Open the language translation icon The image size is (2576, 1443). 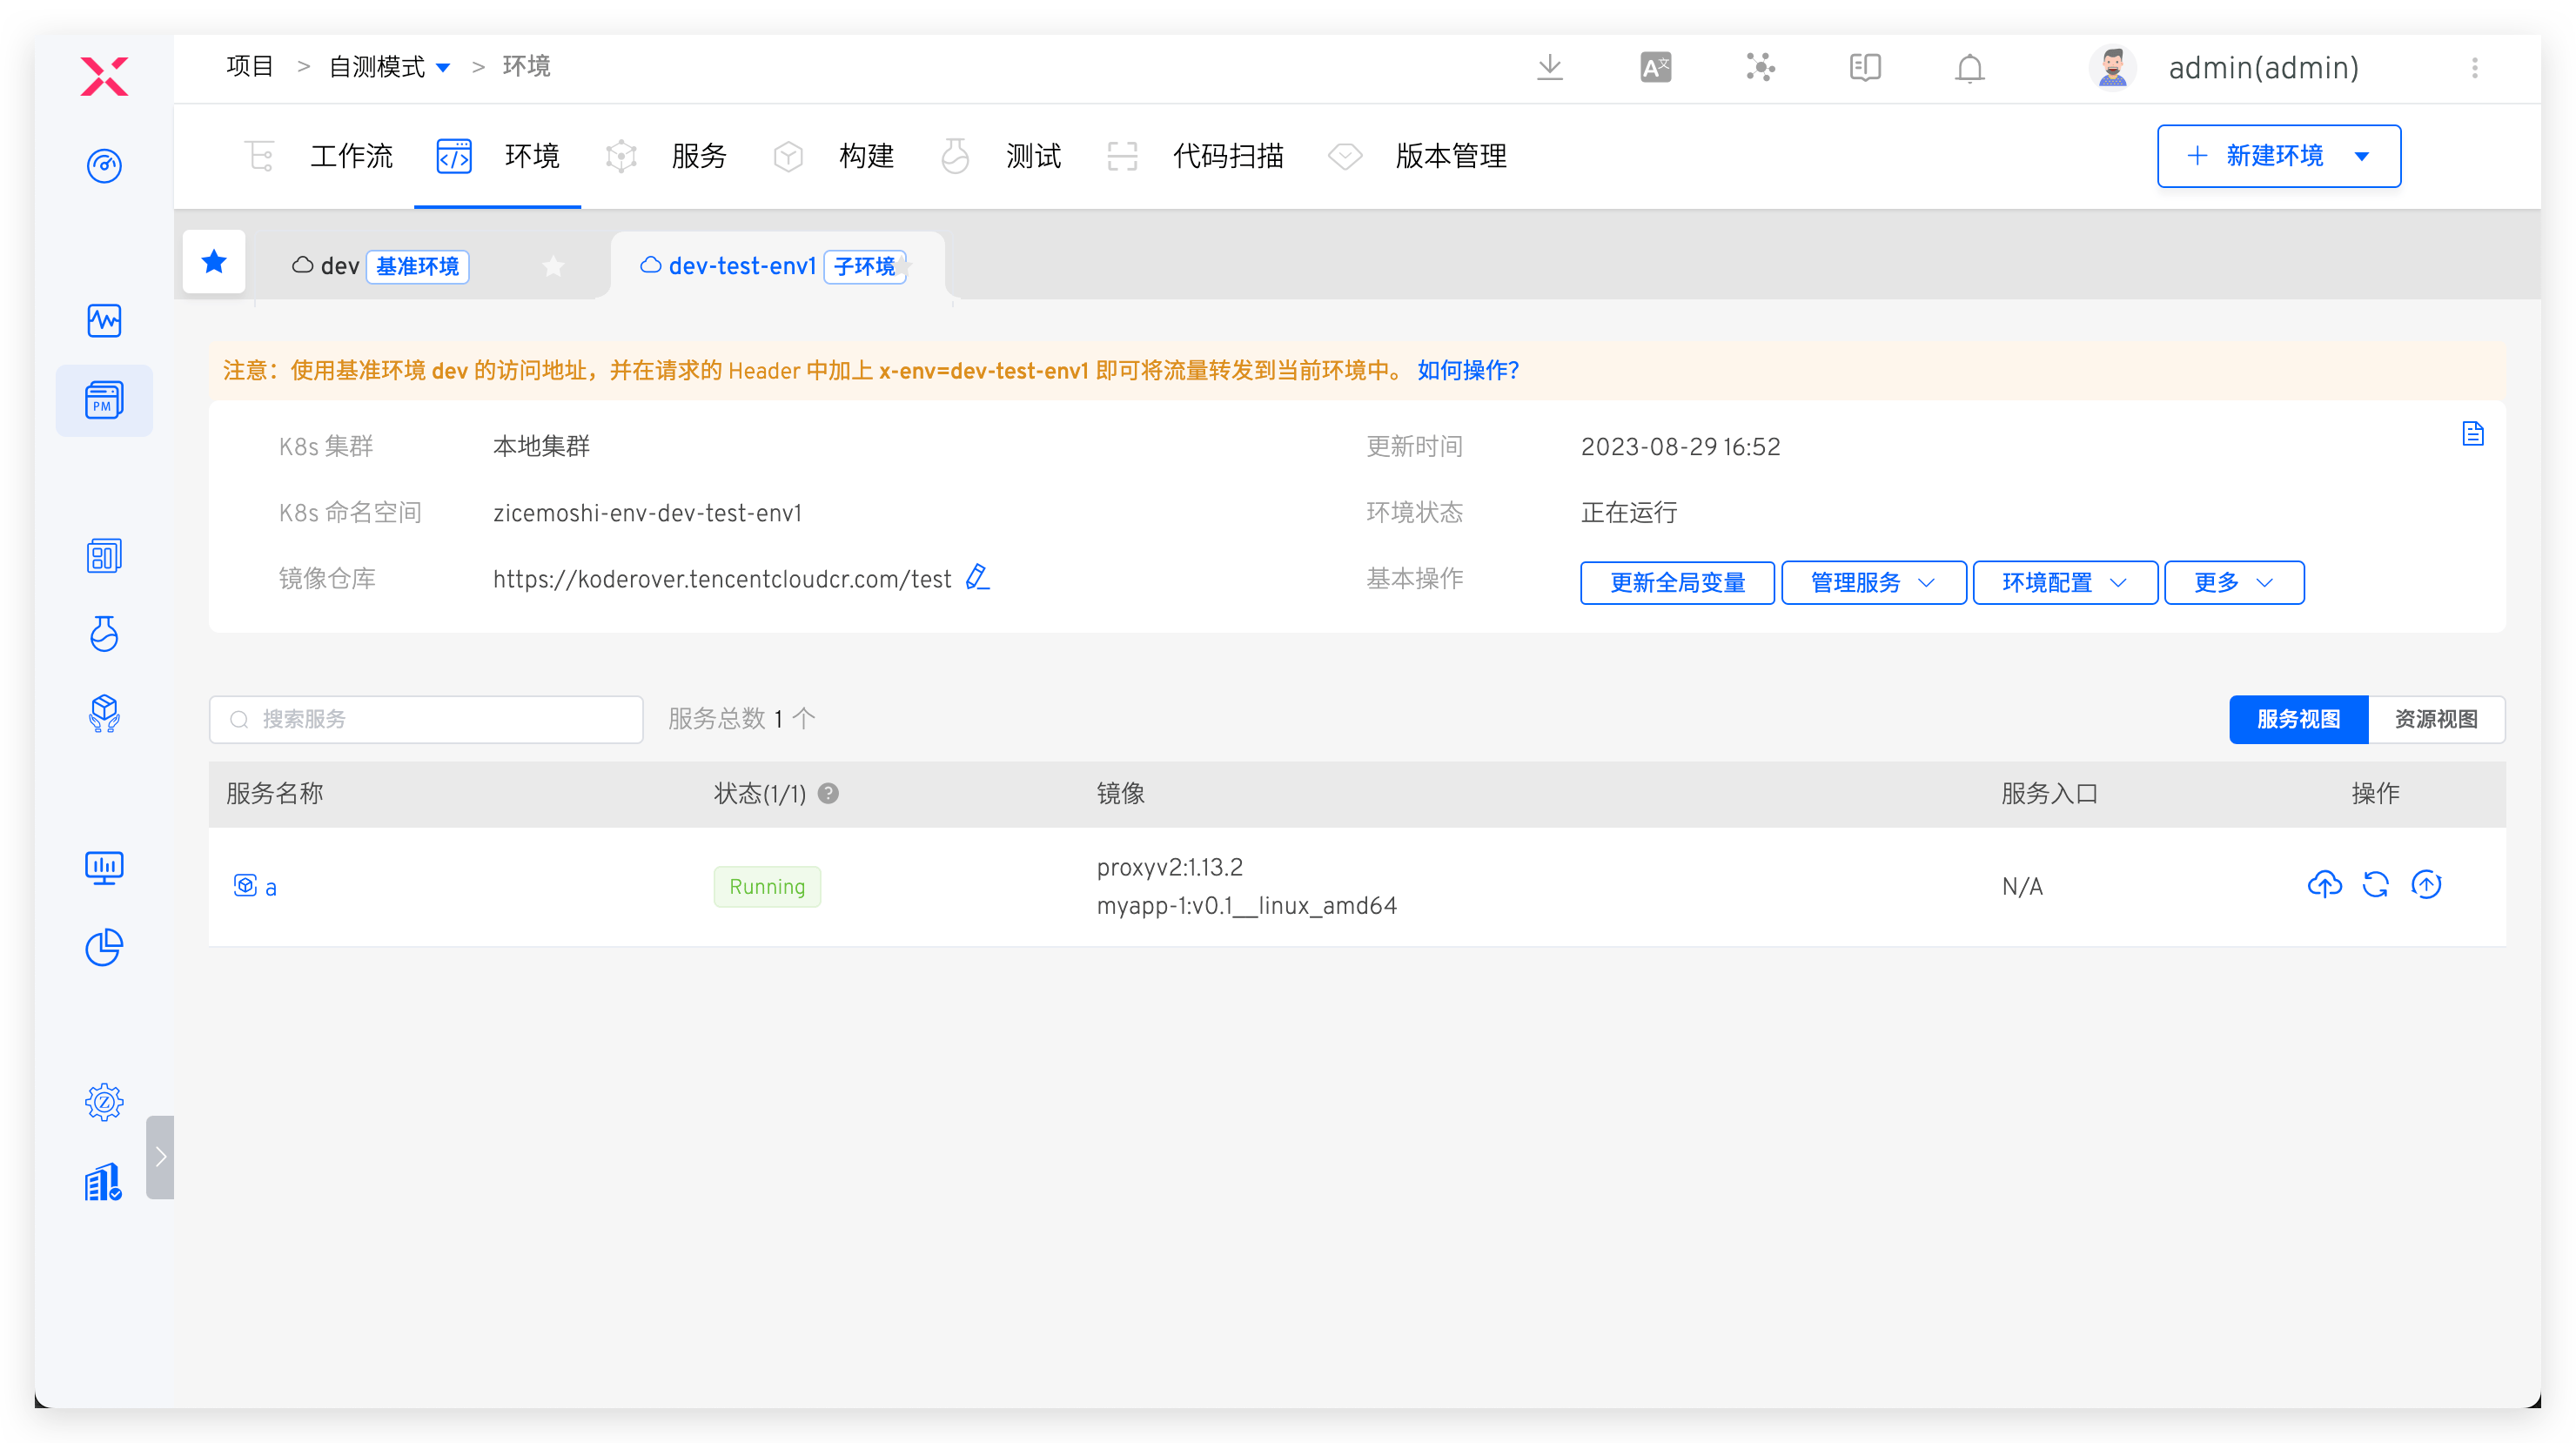click(1655, 67)
